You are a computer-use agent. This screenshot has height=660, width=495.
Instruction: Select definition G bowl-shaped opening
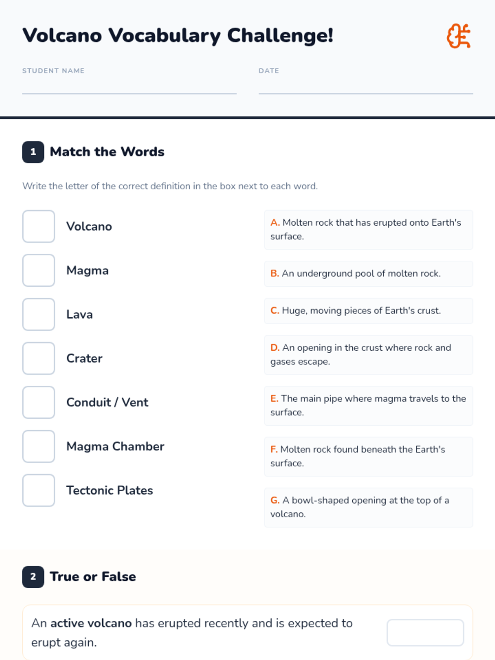point(368,507)
